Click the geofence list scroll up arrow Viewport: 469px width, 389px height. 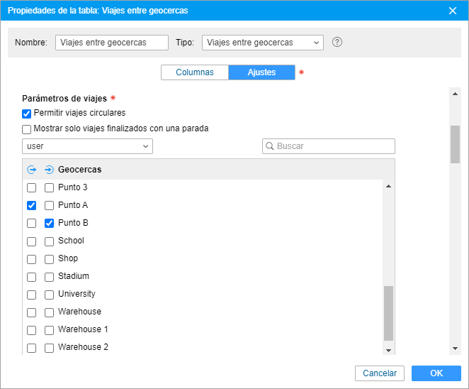pos(388,186)
